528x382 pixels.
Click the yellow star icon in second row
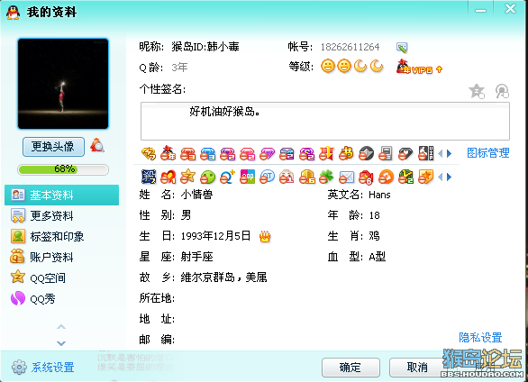[187, 177]
